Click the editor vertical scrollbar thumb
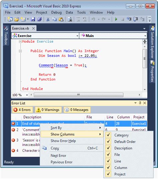 (x=145, y=59)
